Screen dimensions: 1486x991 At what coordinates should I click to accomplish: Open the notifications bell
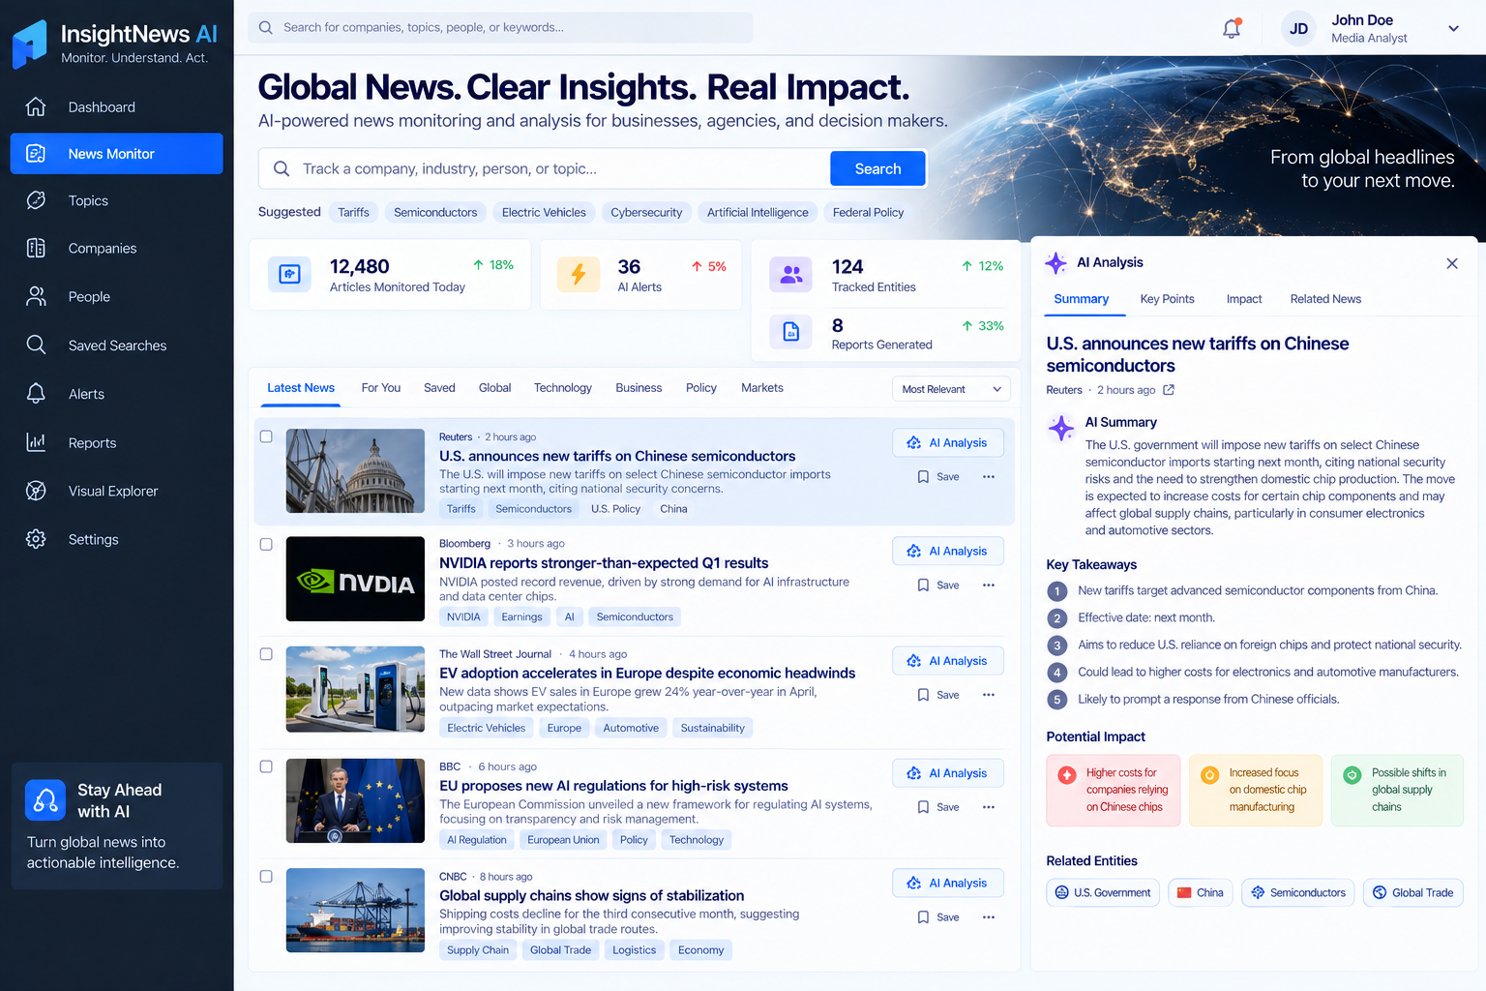coord(1232,28)
